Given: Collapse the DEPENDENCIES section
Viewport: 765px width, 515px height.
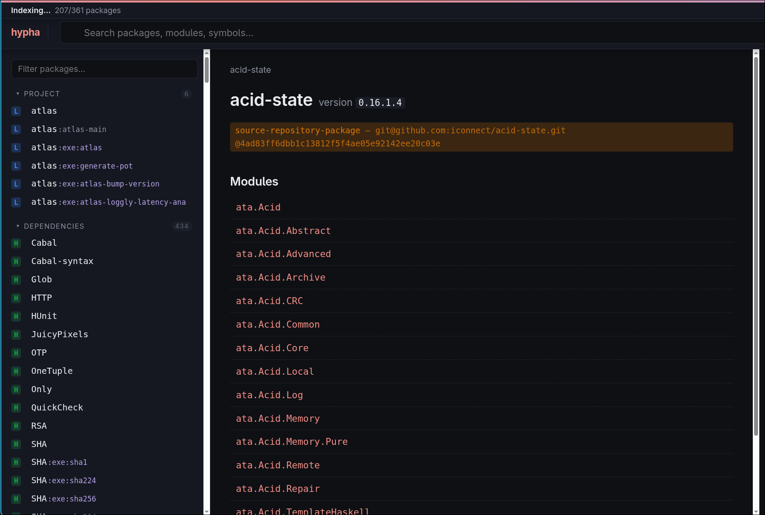Looking at the screenshot, I should tap(18, 226).
